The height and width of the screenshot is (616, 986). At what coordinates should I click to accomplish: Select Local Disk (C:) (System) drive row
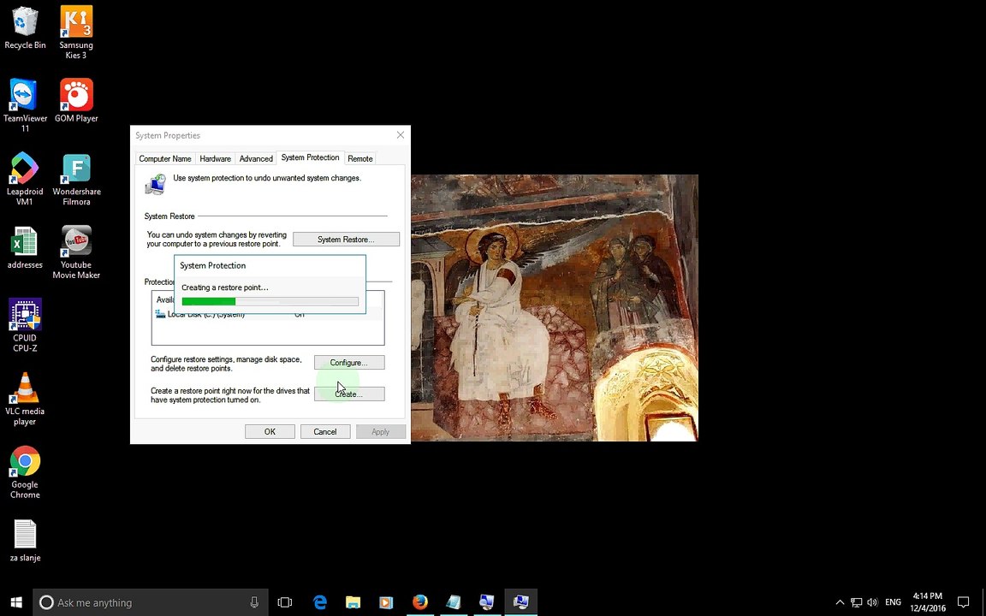pos(268,314)
